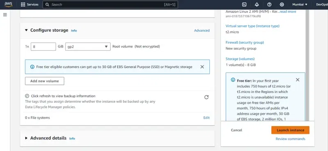Dismiss the free tier EBS storage notice
The height and width of the screenshot is (151, 328).
click(202, 67)
